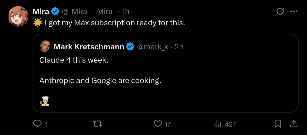The height and width of the screenshot is (135, 307).
Task: View post analytics bar chart icon
Action: 218,124
